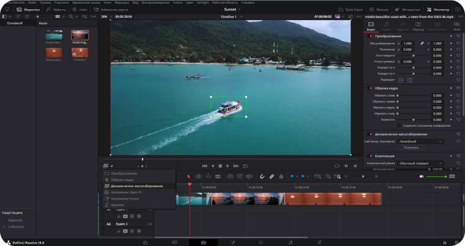Toggle the Обрезка кадра section enable dot

370,88
